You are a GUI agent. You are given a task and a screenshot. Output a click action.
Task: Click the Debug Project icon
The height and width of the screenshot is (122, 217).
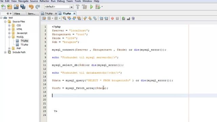coord(98,7)
